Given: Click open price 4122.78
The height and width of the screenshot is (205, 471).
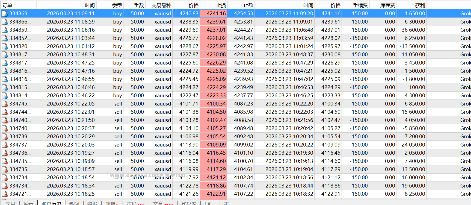Looking at the screenshot, I should (189, 186).
